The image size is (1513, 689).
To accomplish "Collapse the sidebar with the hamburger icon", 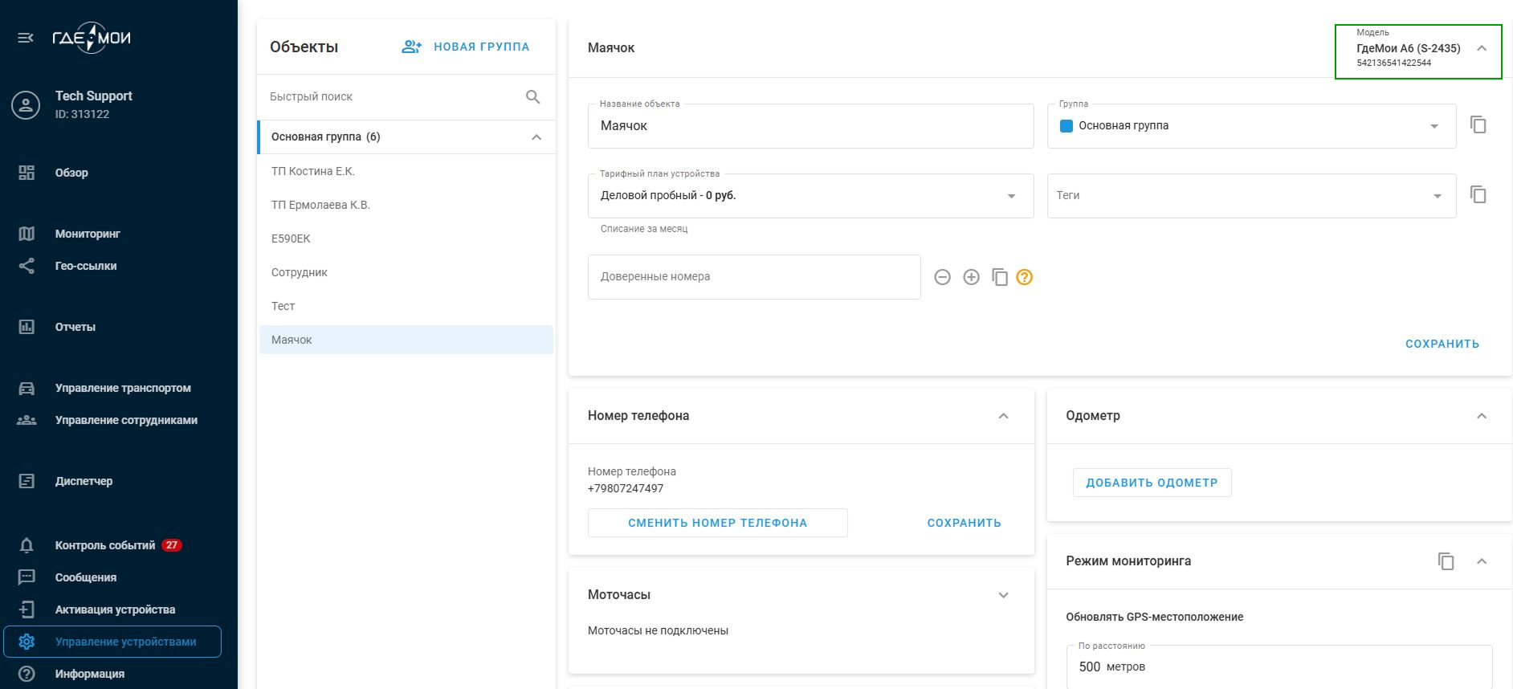I will (26, 38).
